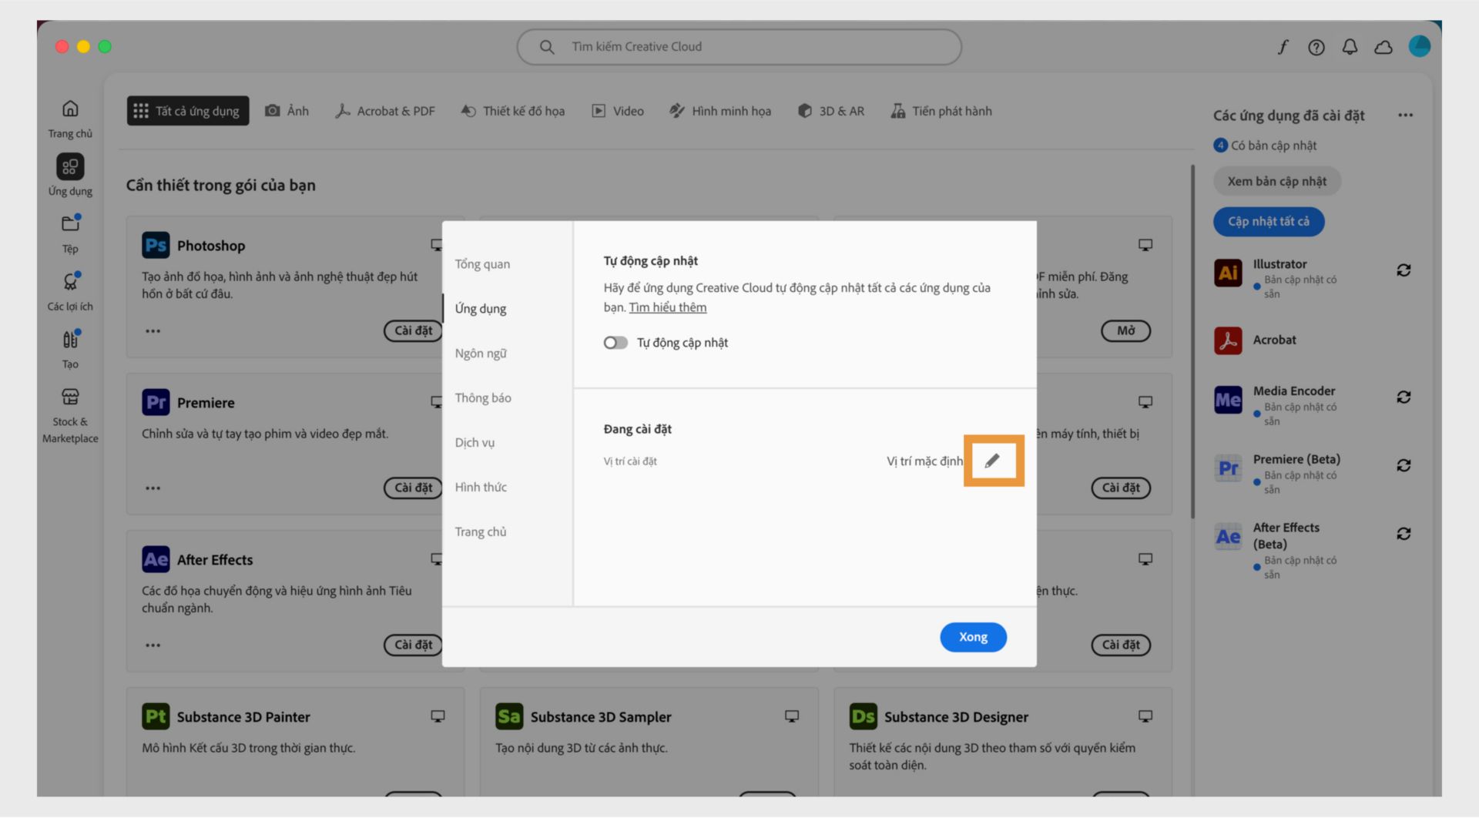This screenshot has height=818, width=1479.
Task: Open the help question mark icon
Action: tap(1316, 47)
